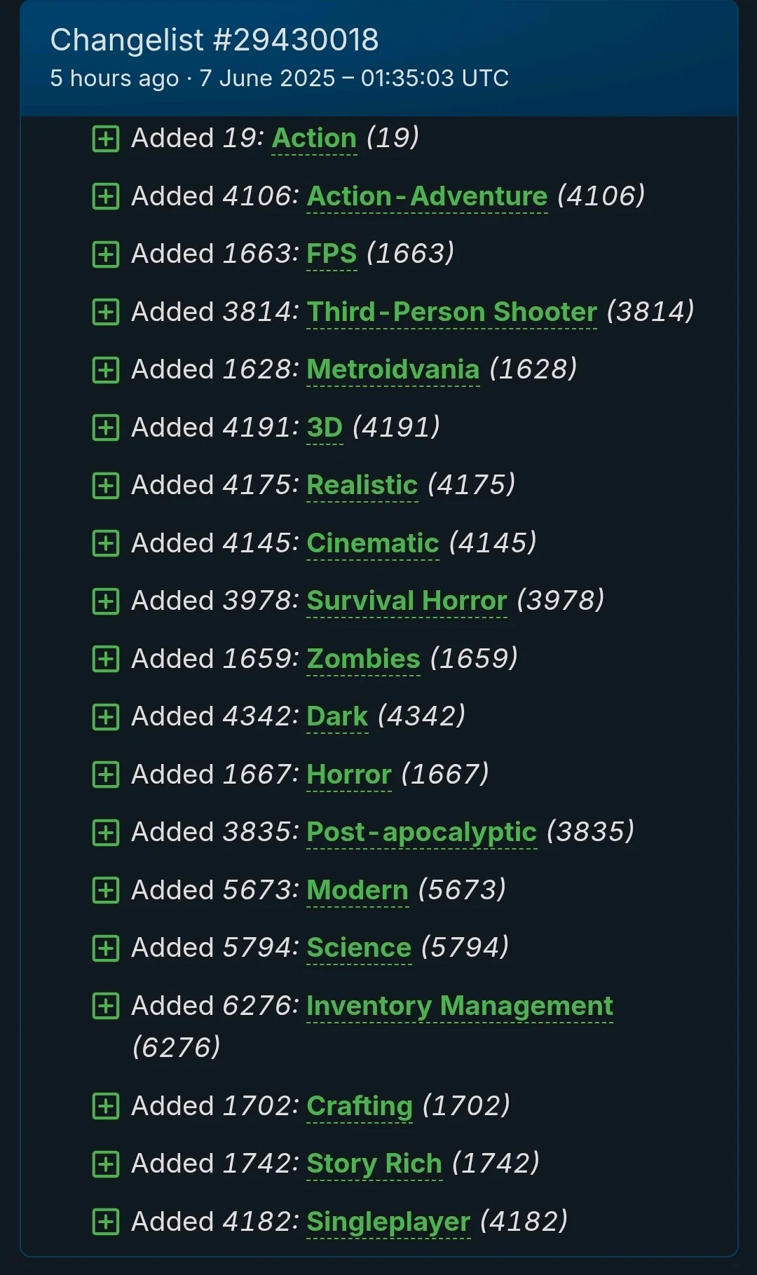Open the Modern tag link
This screenshot has height=1275, width=757.
tap(357, 890)
